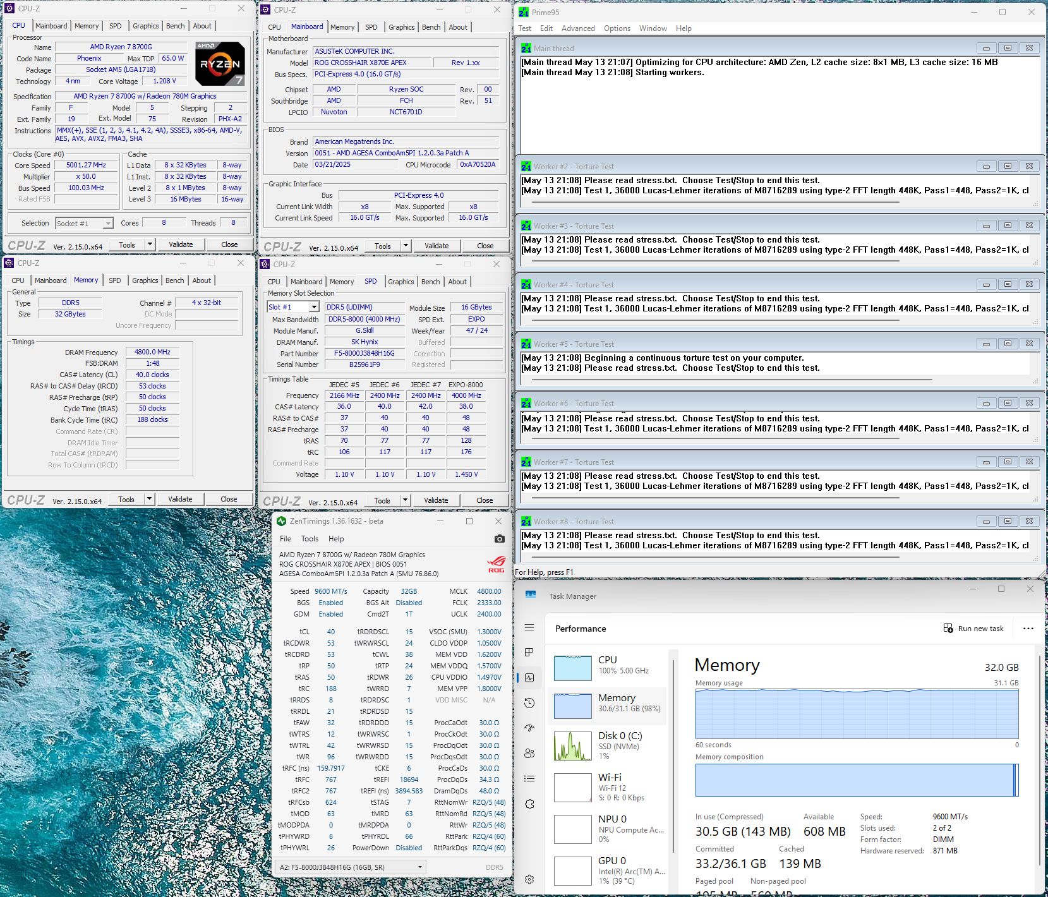Click Validate in CPU-Z Memory window
The width and height of the screenshot is (1048, 897).
pyautogui.click(x=180, y=499)
